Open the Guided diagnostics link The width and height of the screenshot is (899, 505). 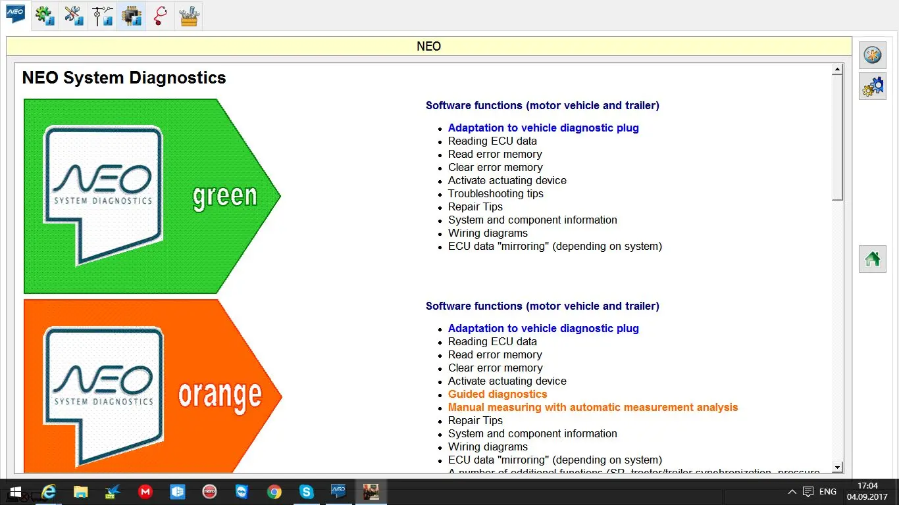[x=498, y=394]
